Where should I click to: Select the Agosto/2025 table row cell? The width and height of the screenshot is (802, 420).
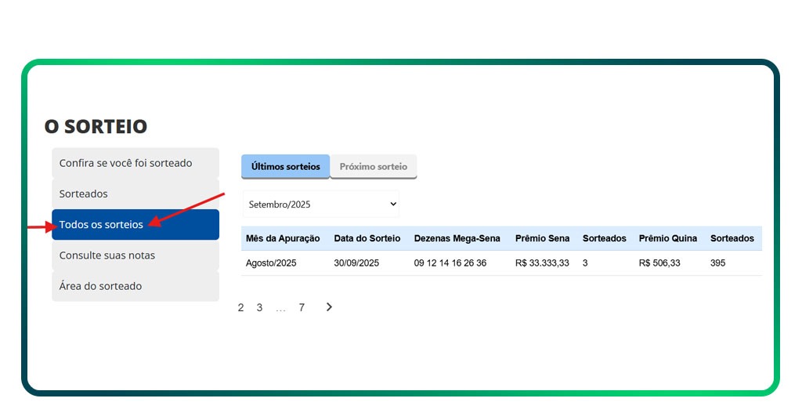tap(271, 263)
